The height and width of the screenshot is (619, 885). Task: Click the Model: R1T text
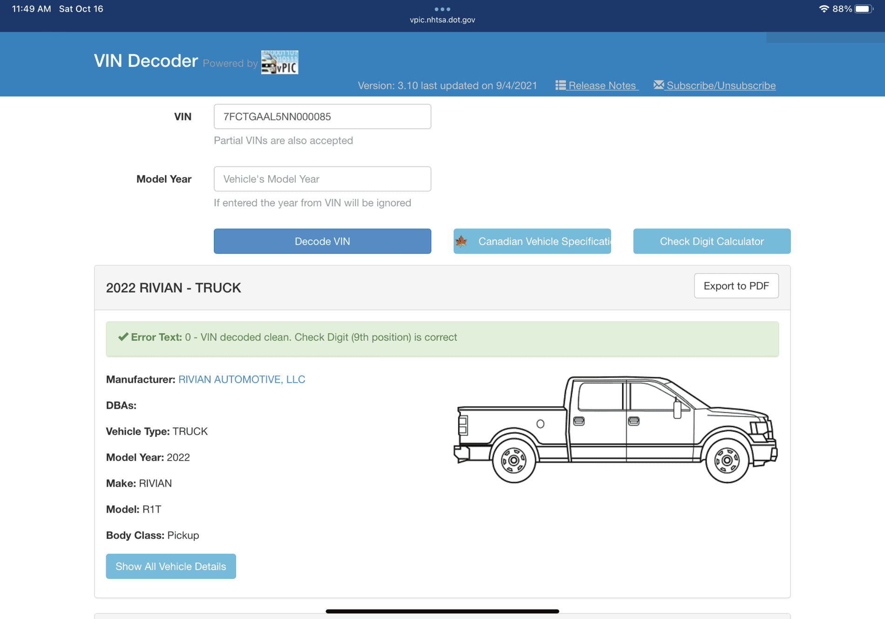click(x=134, y=509)
